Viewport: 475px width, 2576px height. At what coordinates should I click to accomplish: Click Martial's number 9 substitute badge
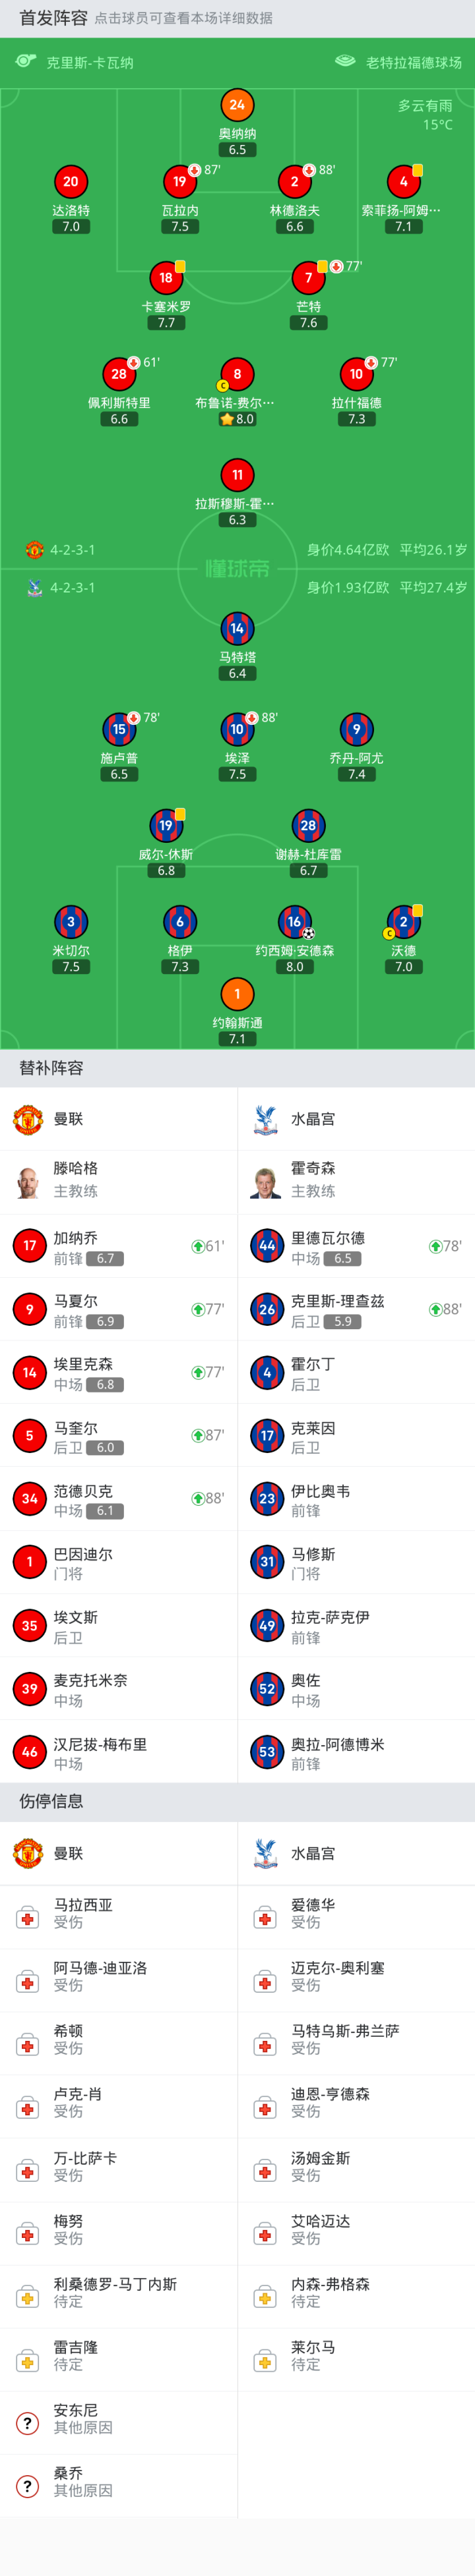coord(29,1309)
